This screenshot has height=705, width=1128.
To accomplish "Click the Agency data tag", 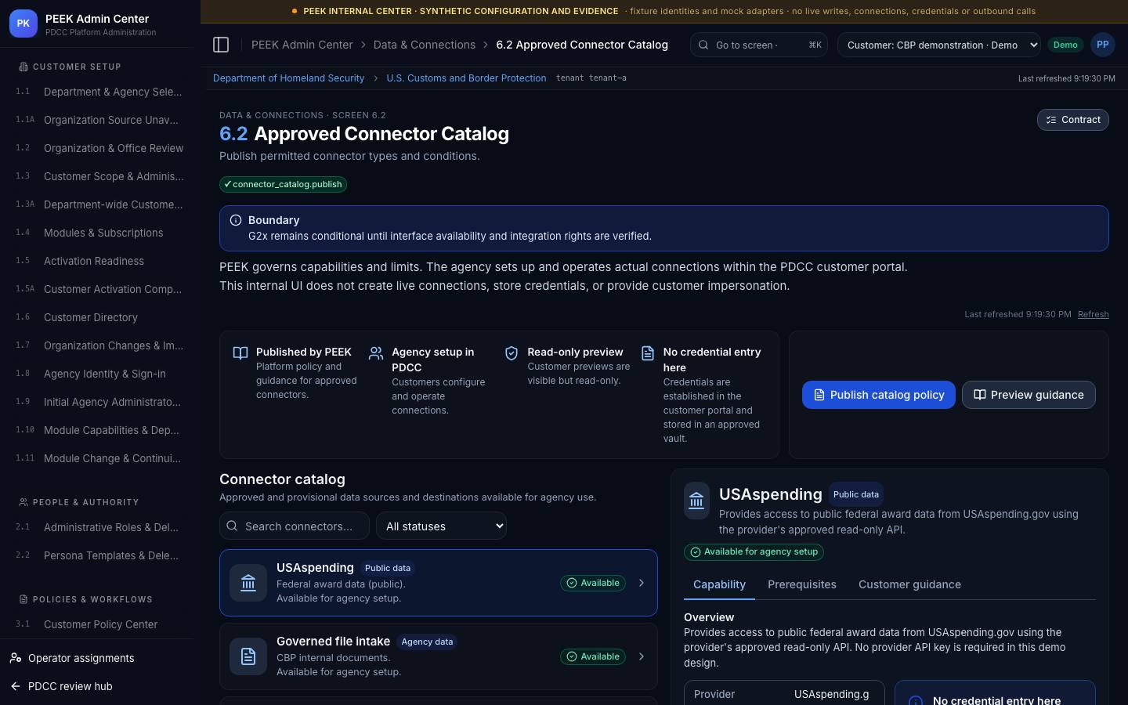I will pyautogui.click(x=427, y=642).
